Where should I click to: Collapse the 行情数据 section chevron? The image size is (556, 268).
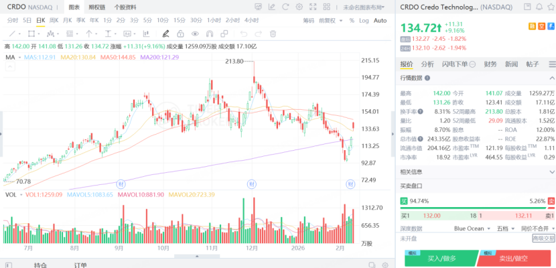552,78
